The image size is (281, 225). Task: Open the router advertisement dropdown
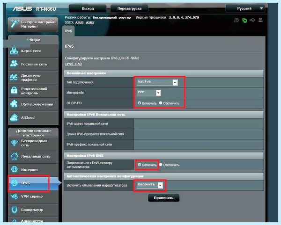(150, 185)
